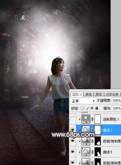The image size is (121, 165).
Task: Select the black mask thumbnail of 曲线 5
Action: click(x=98, y=152)
